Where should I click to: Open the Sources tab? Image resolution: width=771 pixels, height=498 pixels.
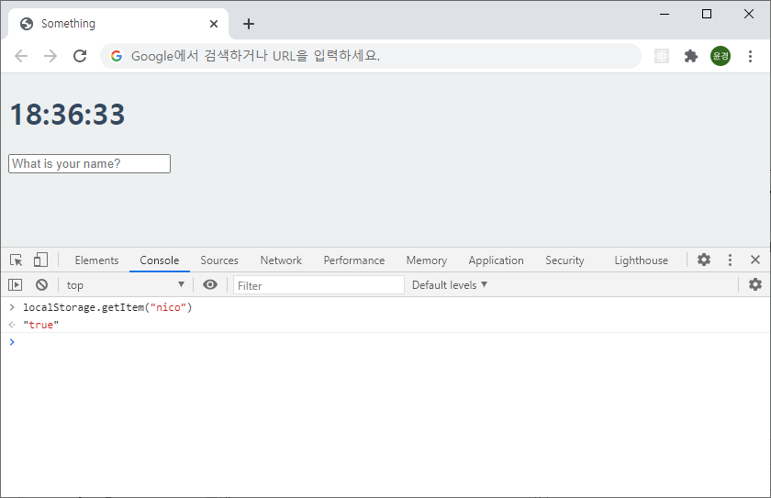coord(219,260)
